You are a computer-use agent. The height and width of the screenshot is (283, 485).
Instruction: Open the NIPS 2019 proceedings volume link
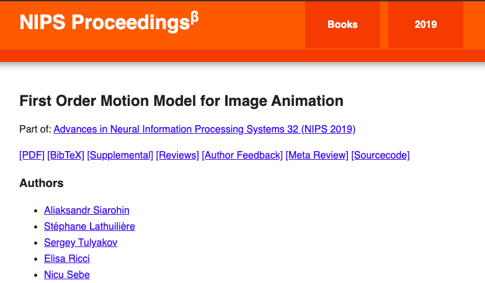click(204, 129)
